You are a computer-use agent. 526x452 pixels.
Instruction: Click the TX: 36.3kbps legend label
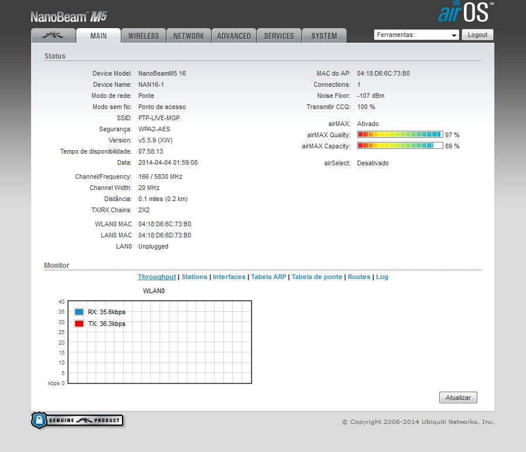(x=107, y=324)
